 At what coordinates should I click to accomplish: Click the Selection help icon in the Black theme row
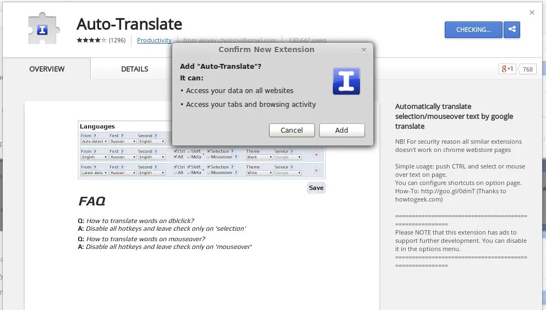tap(232, 151)
